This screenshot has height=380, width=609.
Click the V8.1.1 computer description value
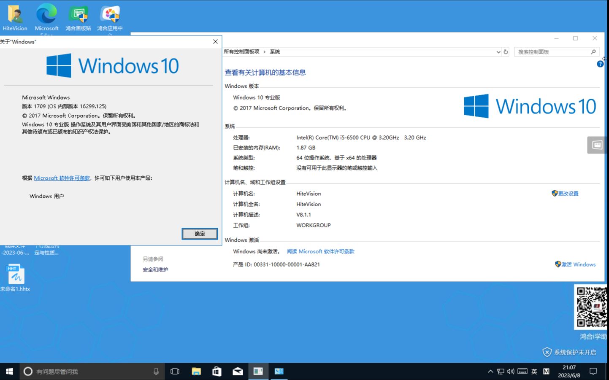[x=304, y=215]
